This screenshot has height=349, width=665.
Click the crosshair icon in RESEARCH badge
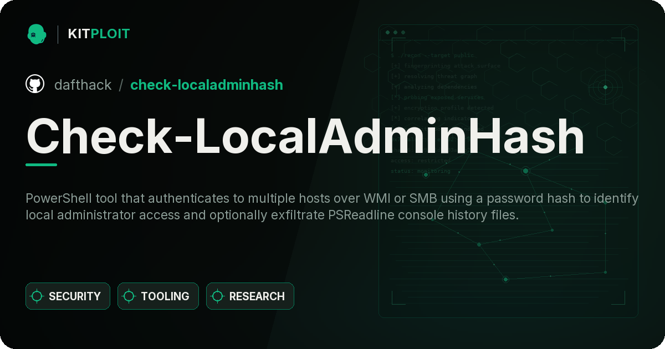(218, 296)
